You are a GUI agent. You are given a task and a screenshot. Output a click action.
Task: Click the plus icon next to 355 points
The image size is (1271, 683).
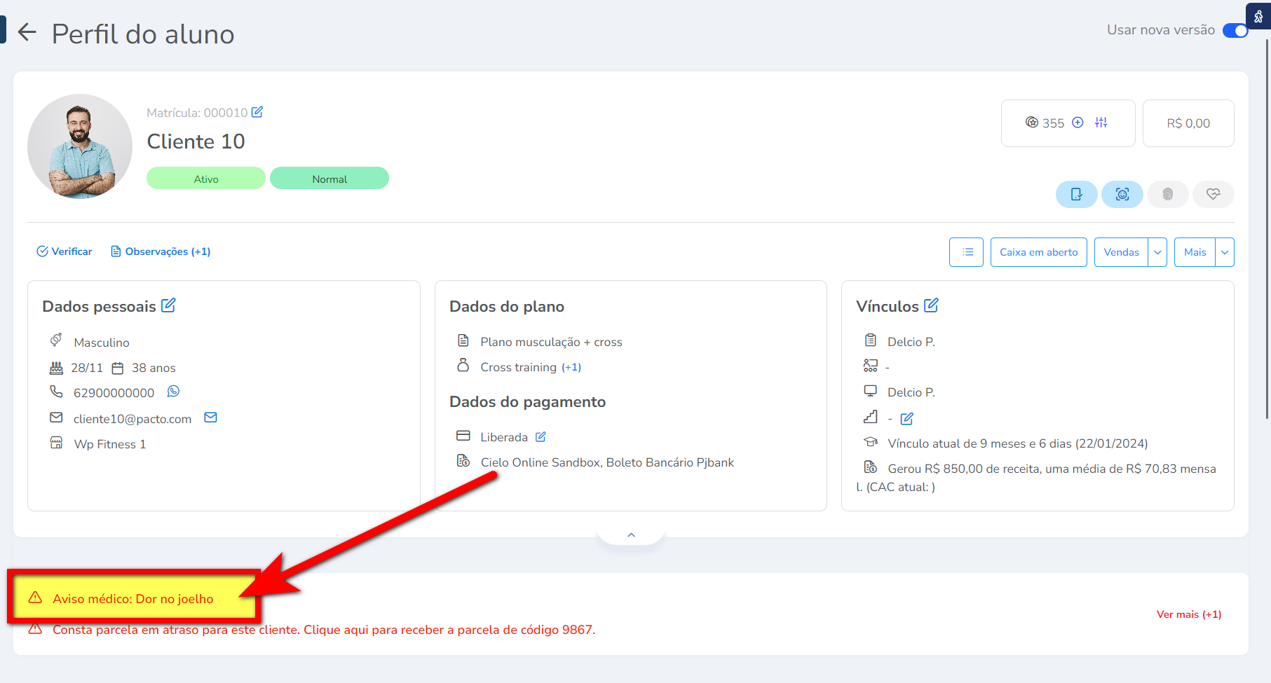[x=1078, y=123]
